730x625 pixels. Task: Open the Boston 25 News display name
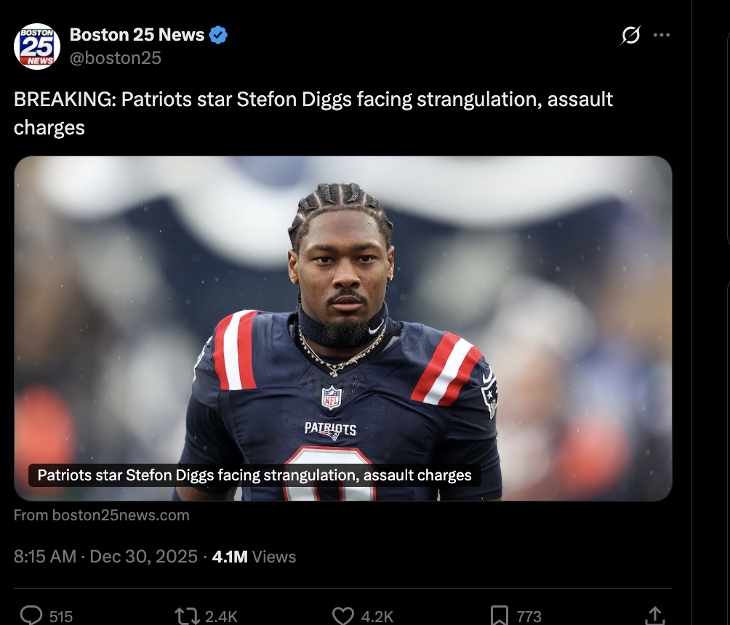point(137,34)
